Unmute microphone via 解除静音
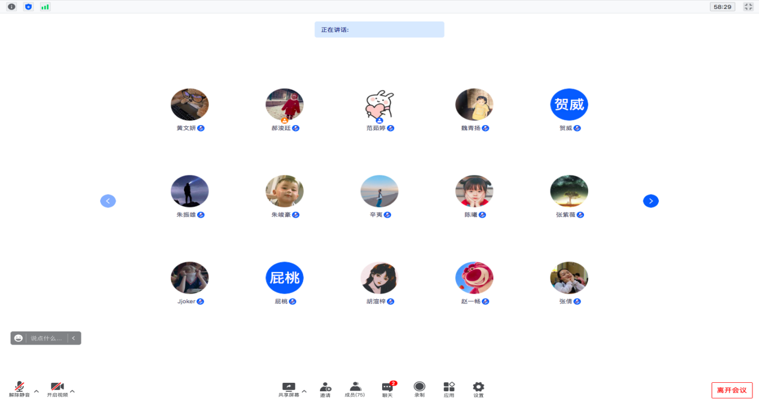This screenshot has width=759, height=402. (x=19, y=389)
